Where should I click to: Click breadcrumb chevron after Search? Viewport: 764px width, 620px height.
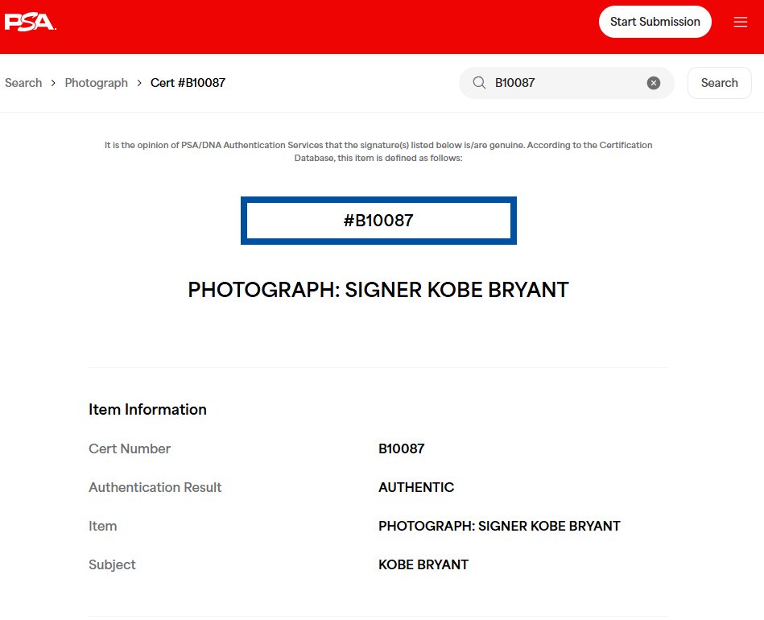(53, 83)
